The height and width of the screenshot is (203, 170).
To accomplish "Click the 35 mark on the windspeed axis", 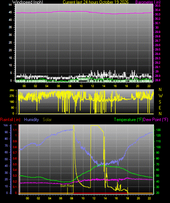I will pyautogui.click(x=10, y=27).
